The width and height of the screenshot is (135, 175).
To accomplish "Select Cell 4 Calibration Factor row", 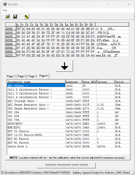I will click(x=68, y=97).
